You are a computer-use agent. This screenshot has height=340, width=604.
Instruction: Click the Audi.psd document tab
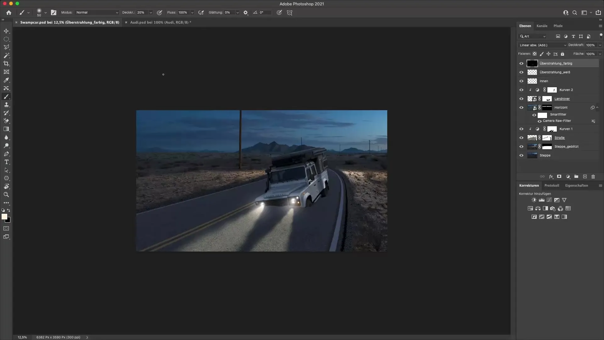click(160, 22)
